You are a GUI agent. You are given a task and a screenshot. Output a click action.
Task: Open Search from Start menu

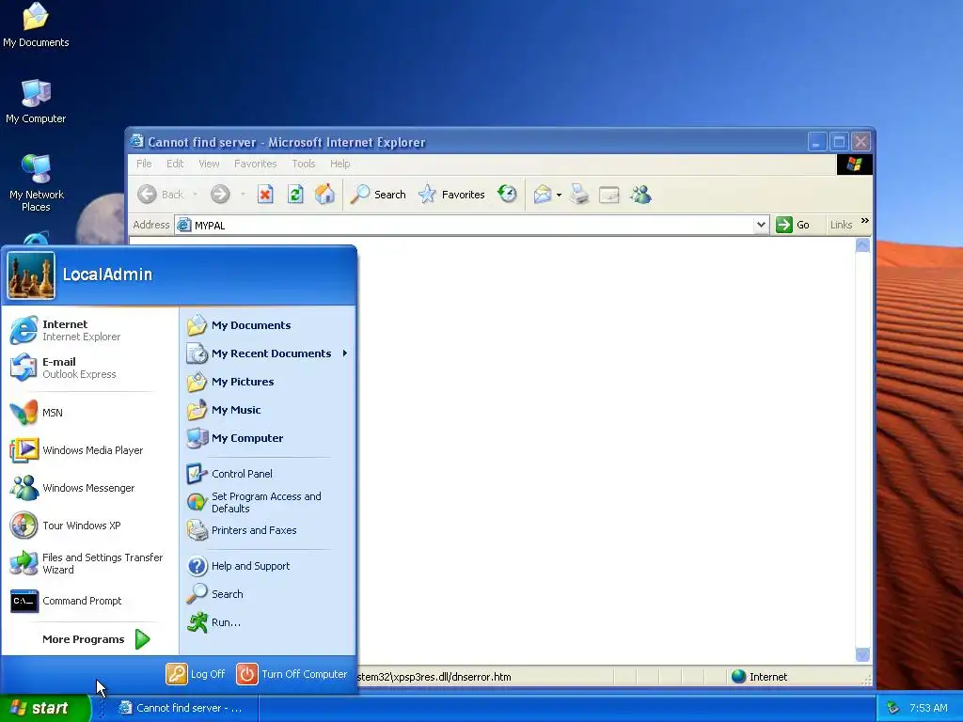click(268, 594)
